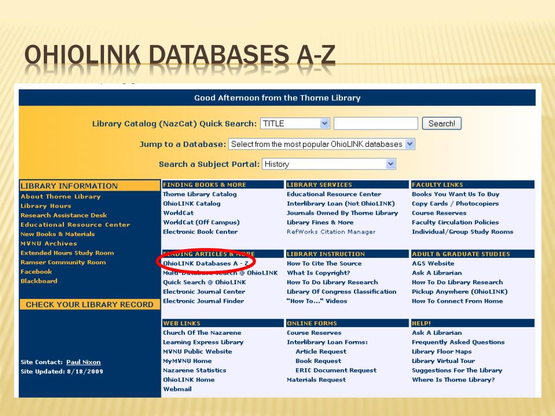Open Article Request form link
This screenshot has height=416, width=555.
click(x=321, y=351)
